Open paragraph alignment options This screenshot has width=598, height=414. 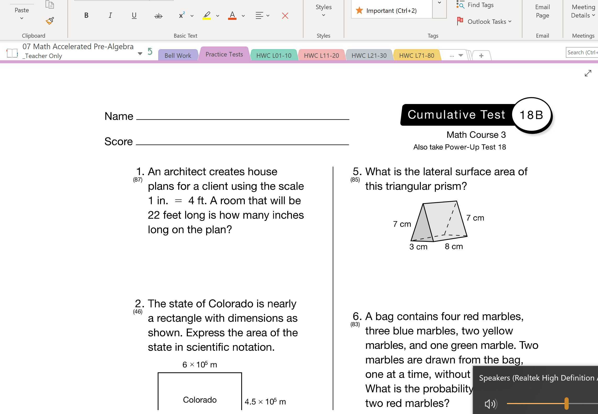(259, 15)
